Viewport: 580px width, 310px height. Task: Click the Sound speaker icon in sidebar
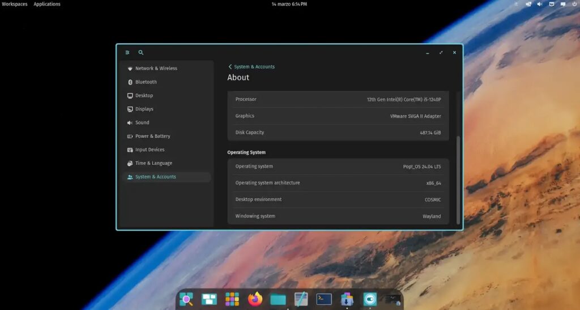point(130,122)
